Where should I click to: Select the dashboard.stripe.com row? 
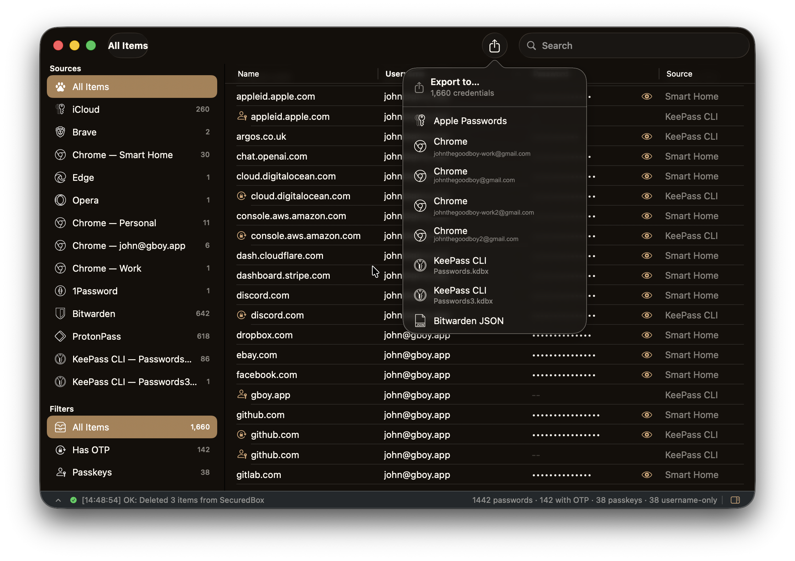[x=283, y=275]
